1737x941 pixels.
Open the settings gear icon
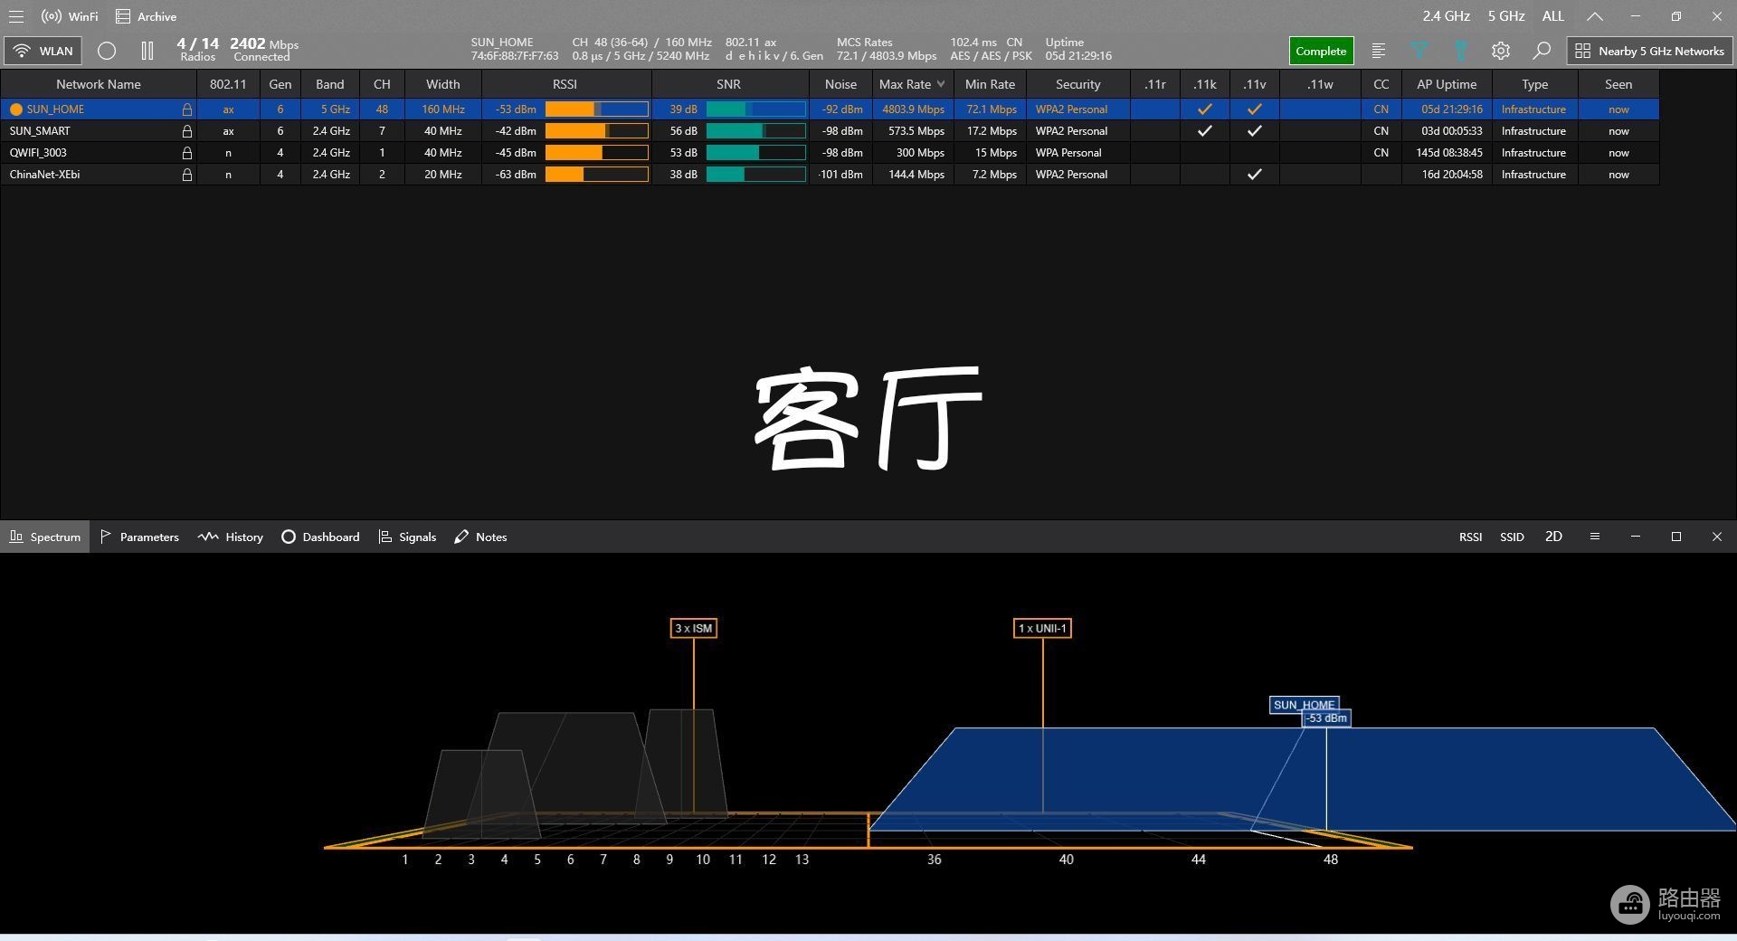[1501, 51]
